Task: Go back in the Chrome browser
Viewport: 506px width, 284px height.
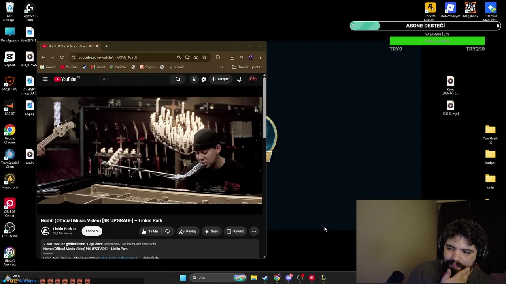Action: tap(43, 57)
